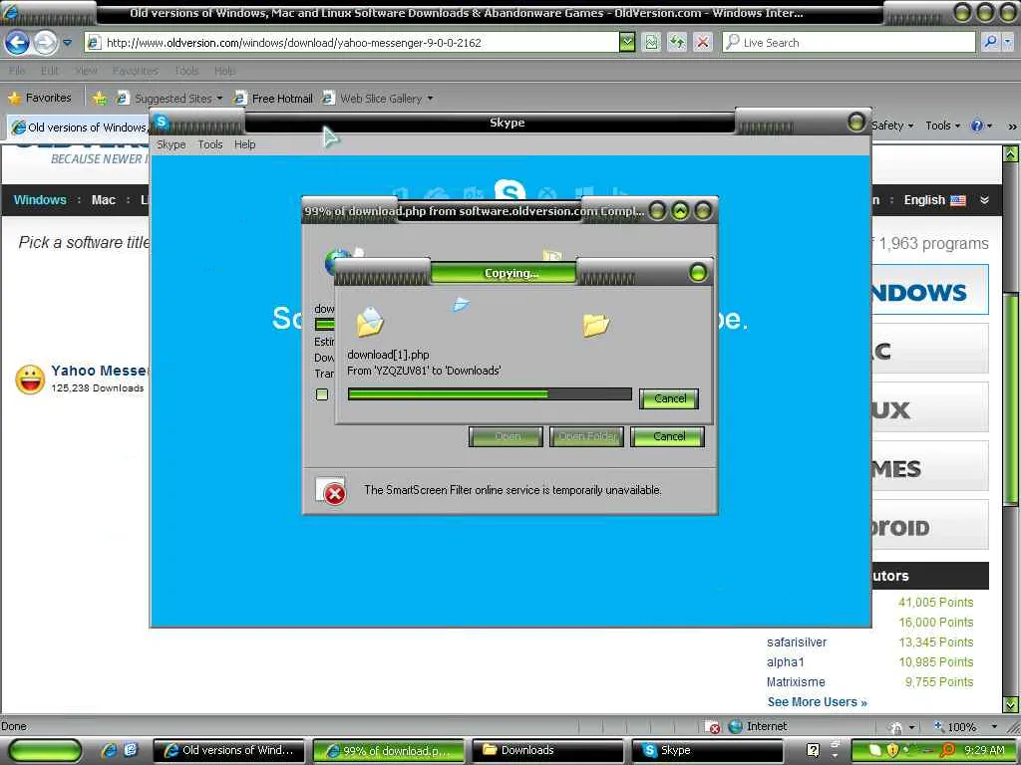
Task: Open Help menu in Skype window
Action: click(245, 144)
